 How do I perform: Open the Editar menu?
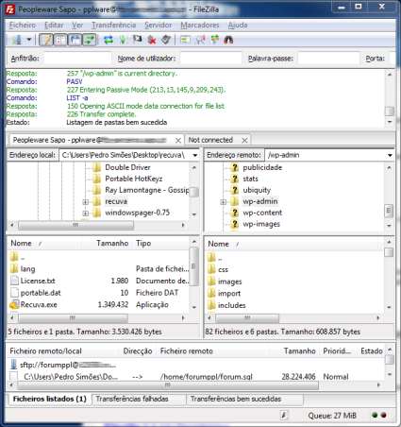(54, 25)
